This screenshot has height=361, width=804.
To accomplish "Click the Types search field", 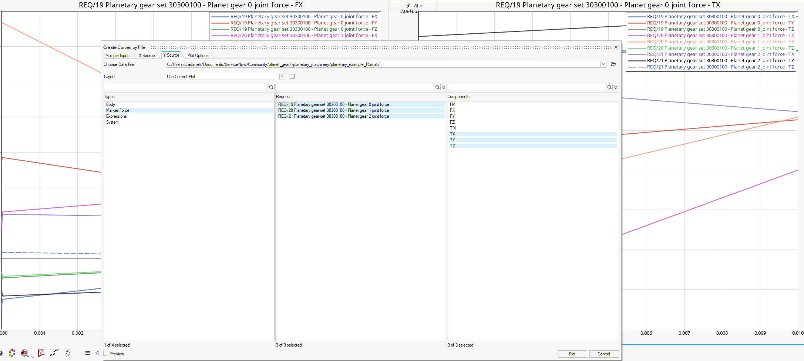I will [186, 87].
